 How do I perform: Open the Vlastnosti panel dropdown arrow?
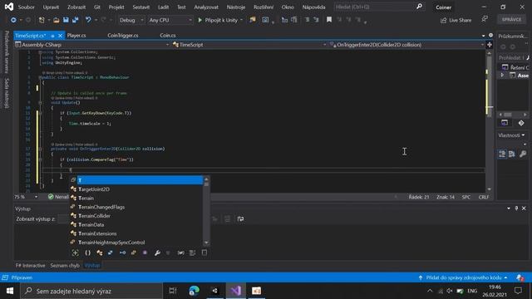(x=523, y=135)
